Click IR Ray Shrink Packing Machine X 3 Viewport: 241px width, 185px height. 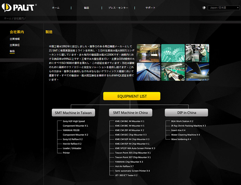click(189, 126)
